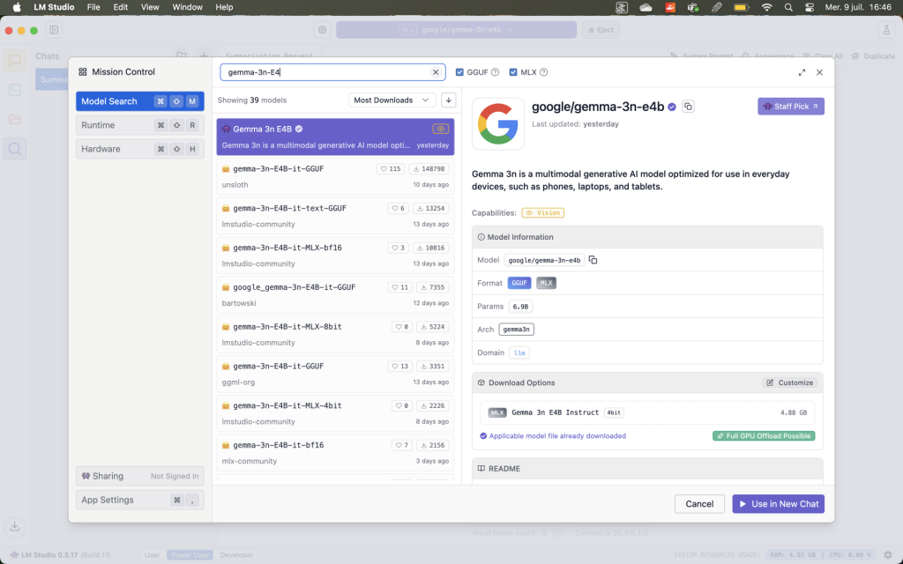Click the MLX help question mark icon

tap(543, 72)
